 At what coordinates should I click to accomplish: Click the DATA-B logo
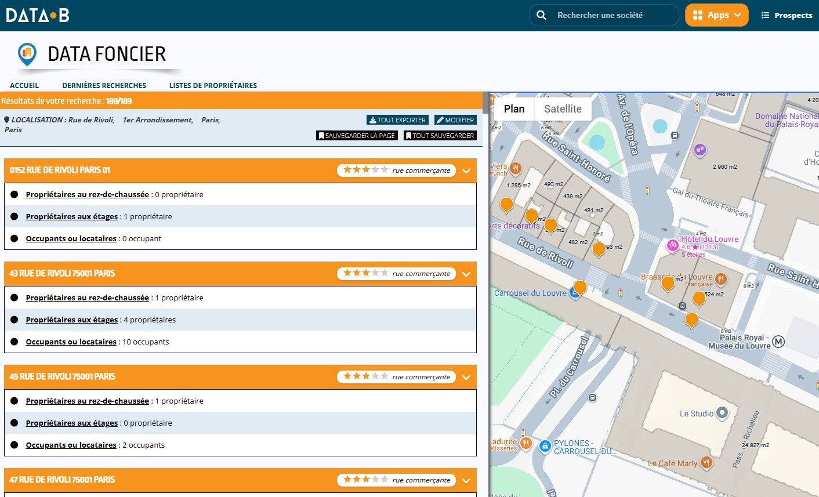pyautogui.click(x=38, y=15)
